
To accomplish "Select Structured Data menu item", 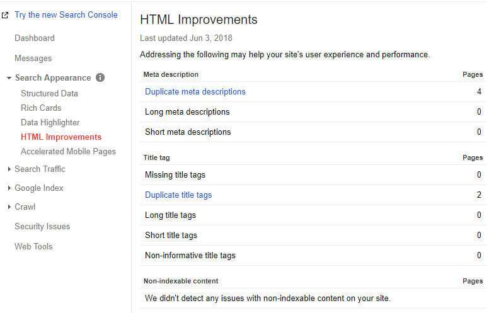I will pos(49,94).
